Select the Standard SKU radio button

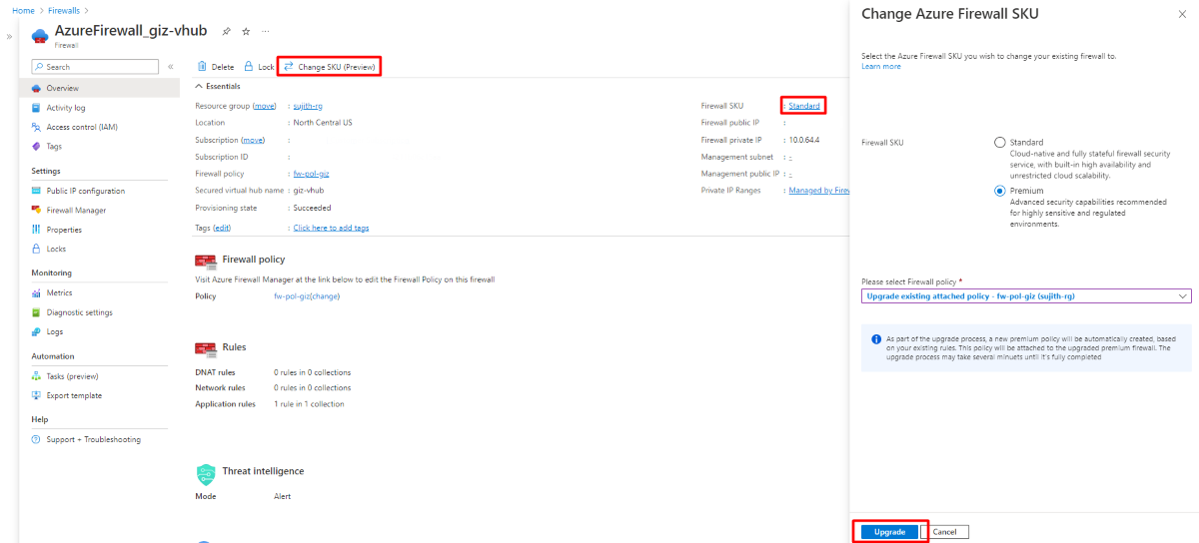pos(1000,143)
